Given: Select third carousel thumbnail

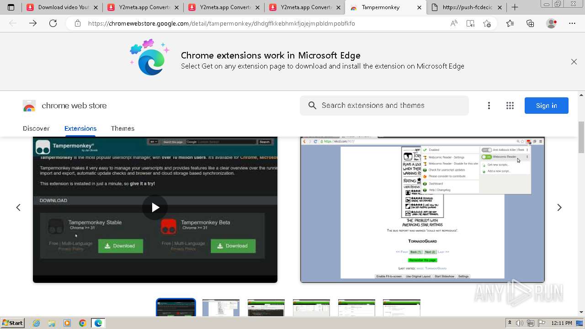Looking at the screenshot, I should (x=266, y=308).
